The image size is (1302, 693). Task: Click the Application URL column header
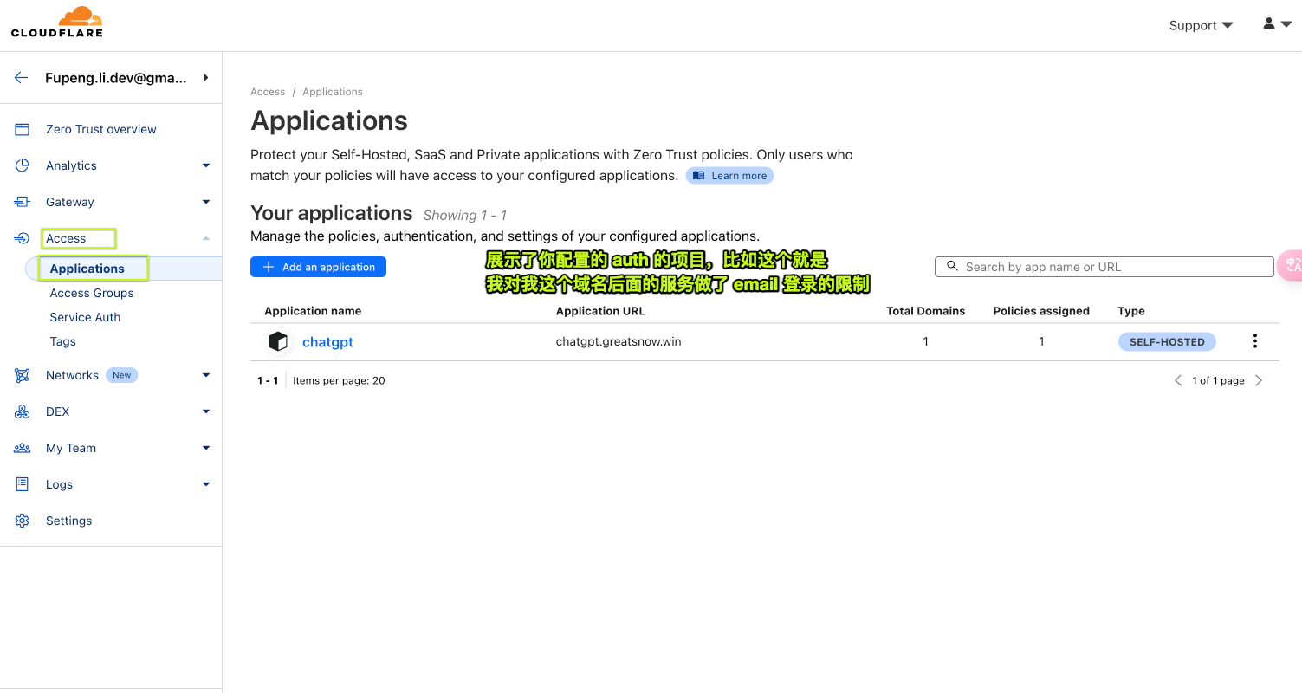pyautogui.click(x=600, y=311)
